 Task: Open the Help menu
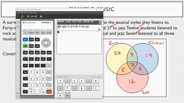(35, 13)
